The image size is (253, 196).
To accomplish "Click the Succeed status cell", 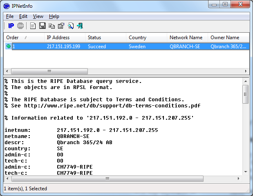I will [x=97, y=47].
